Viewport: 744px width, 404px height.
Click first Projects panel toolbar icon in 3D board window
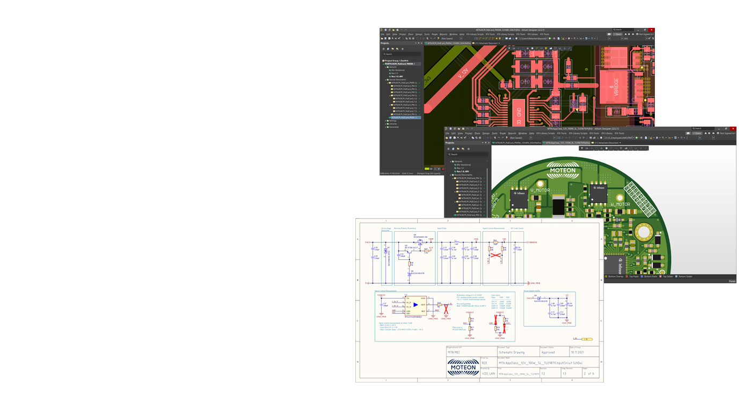tap(448, 149)
